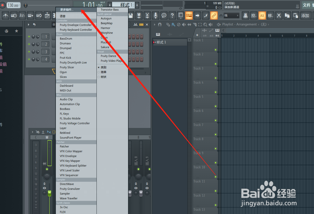Click channel rack graph editor icon
Image resolution: width=314 pixels, height=214 pixels.
tap(135, 24)
